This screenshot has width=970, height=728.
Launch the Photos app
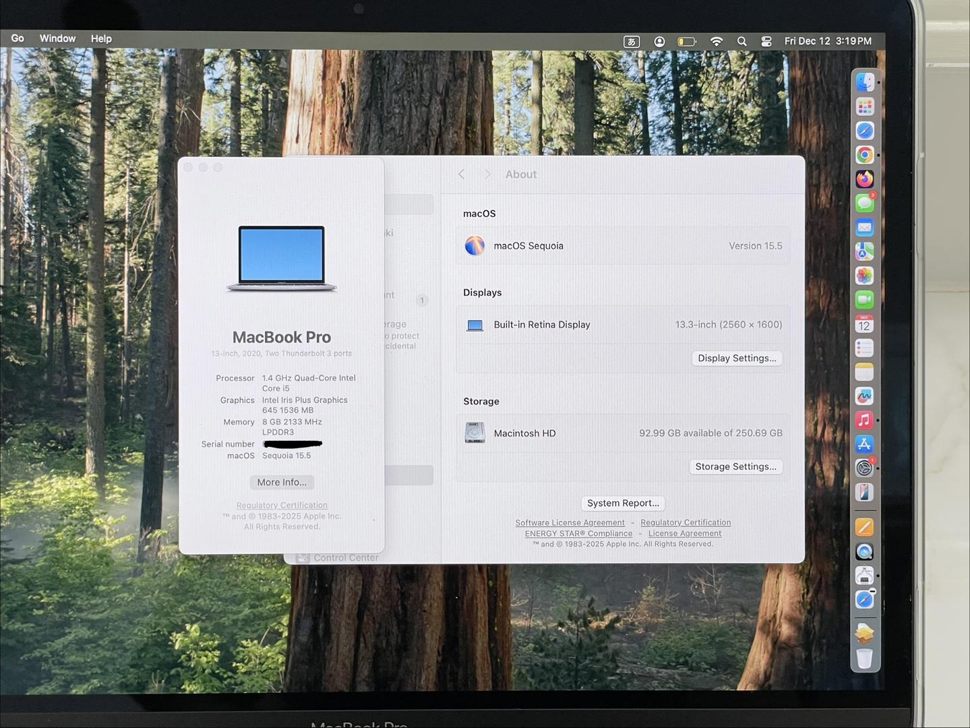click(865, 276)
